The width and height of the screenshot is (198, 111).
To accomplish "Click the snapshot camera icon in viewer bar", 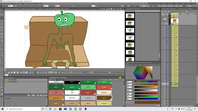I will point(12,72).
